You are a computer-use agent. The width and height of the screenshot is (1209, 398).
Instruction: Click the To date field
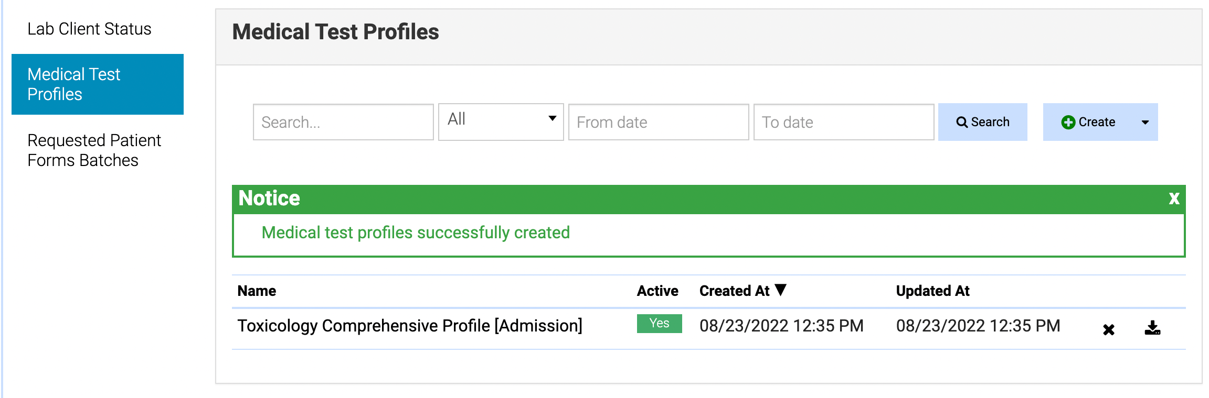click(843, 122)
